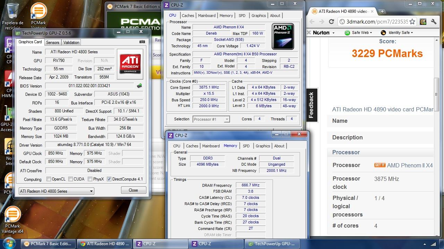The width and height of the screenshot is (444, 249).
Task: Open the PCMark Vantage x64 desktop shortcut
Action: 12,220
